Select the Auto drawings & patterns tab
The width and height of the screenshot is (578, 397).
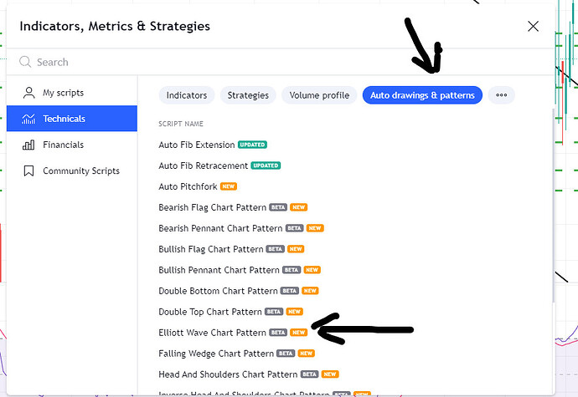(x=422, y=95)
